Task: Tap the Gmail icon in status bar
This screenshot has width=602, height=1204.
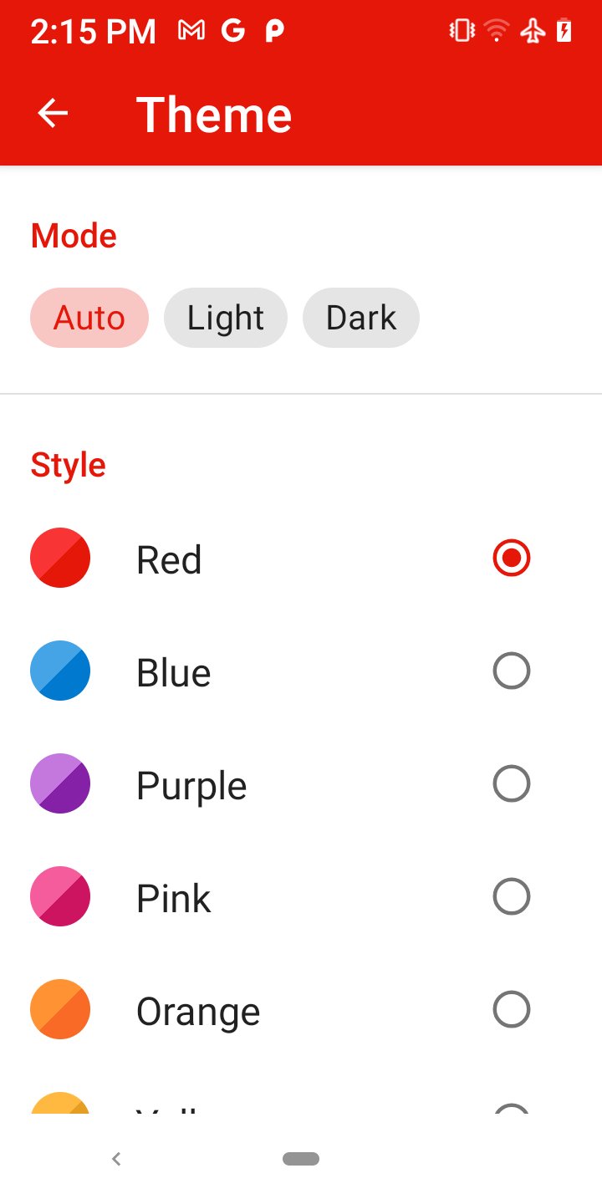Action: [191, 32]
